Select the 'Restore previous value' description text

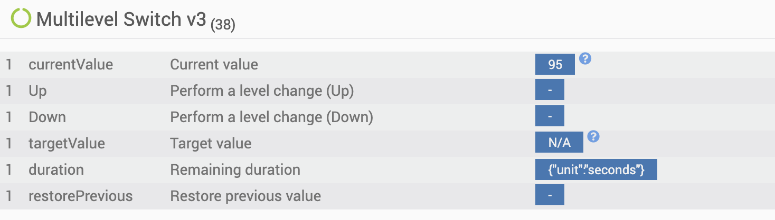pos(245,196)
